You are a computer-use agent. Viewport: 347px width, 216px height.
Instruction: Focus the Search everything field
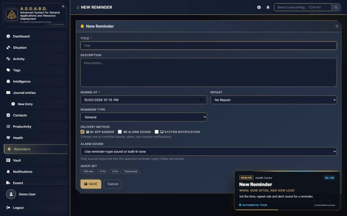303,7
